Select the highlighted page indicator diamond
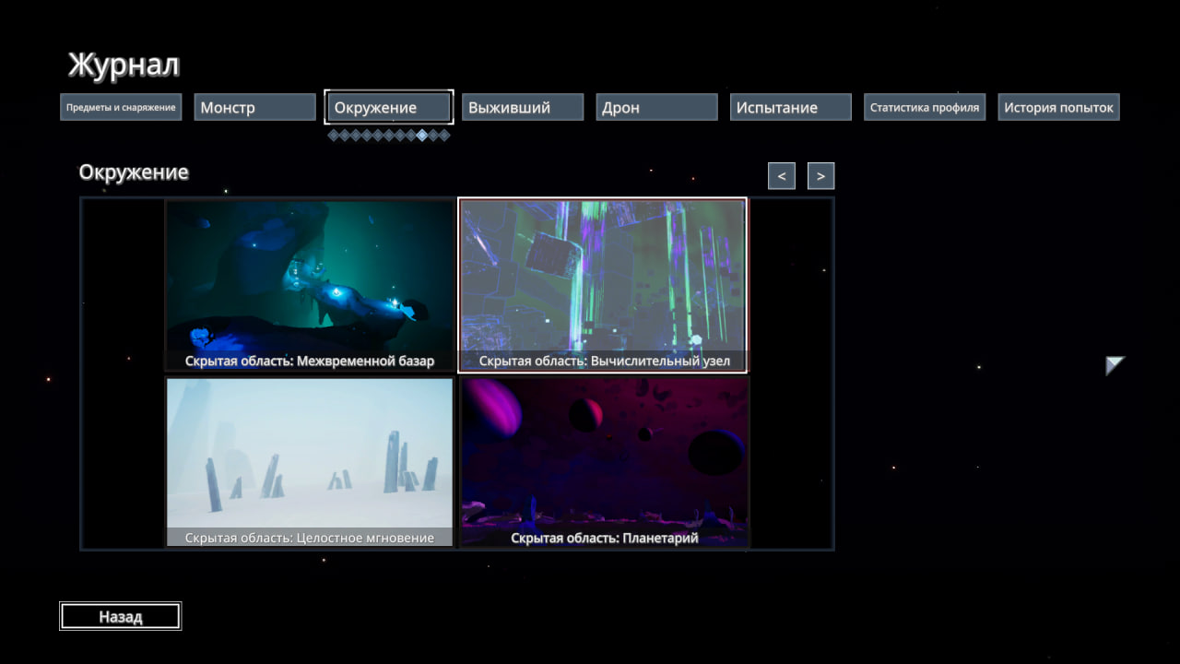1180x664 pixels. 422,135
